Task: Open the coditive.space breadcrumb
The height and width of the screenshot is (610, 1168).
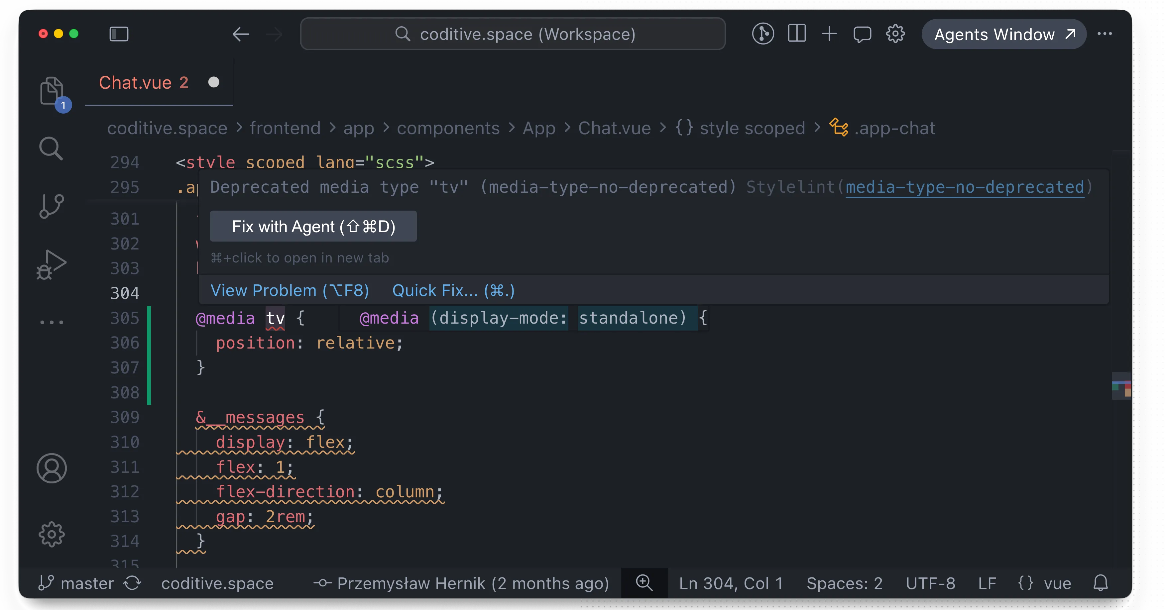Action: pyautogui.click(x=167, y=128)
